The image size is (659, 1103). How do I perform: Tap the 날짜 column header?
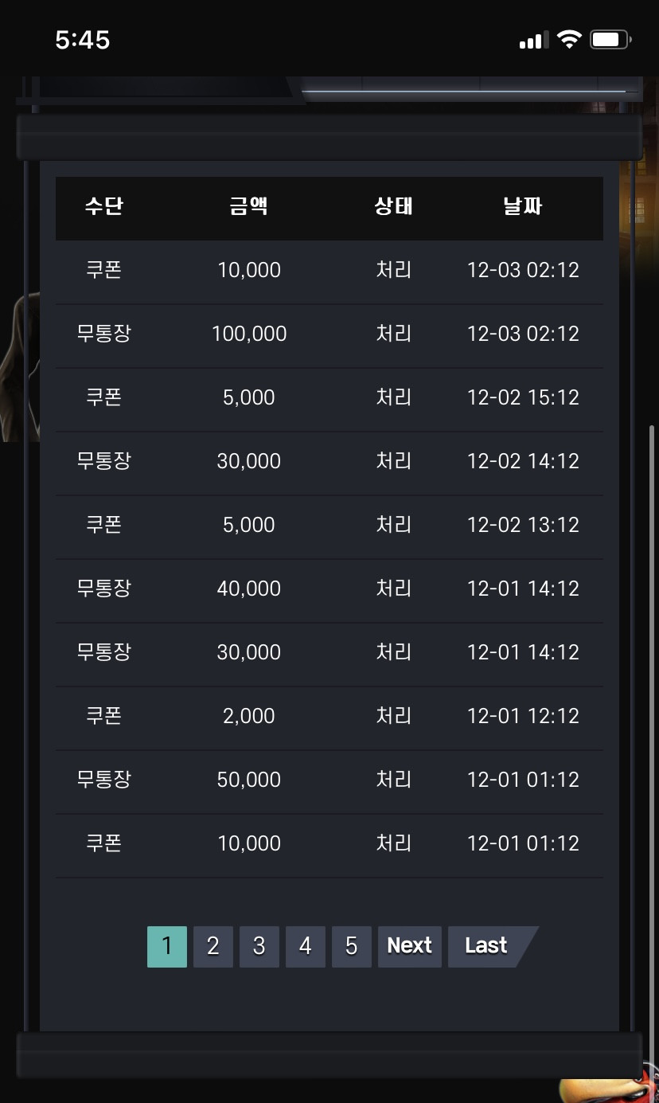click(523, 207)
